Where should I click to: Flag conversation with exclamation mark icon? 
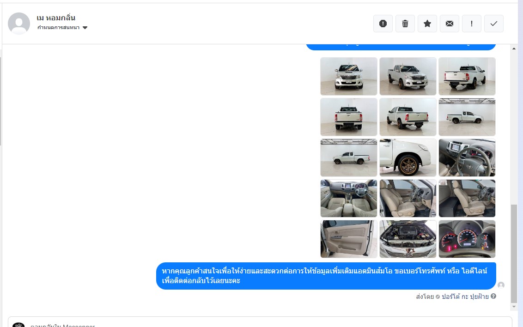coord(472,24)
